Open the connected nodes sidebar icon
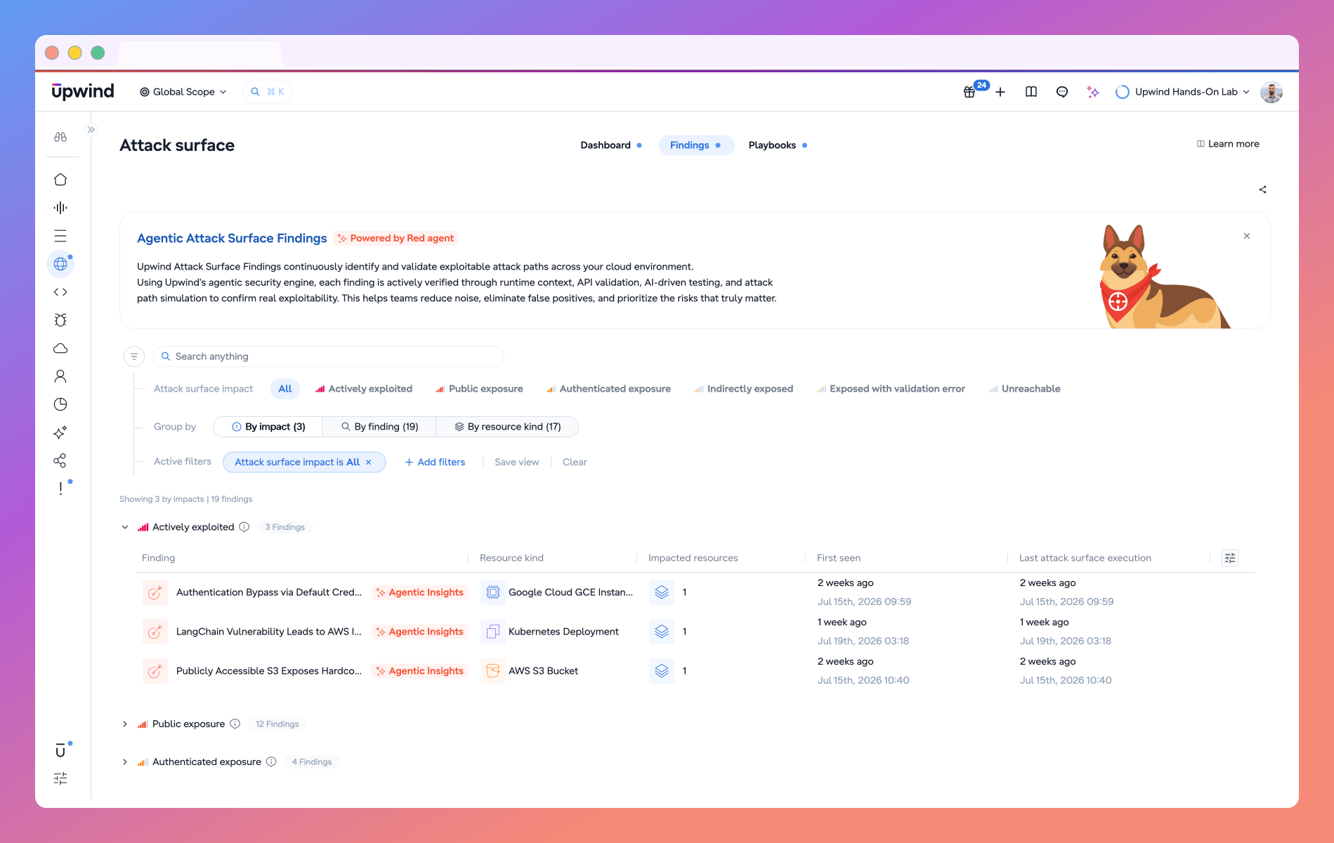Viewport: 1334px width, 843px height. tap(60, 460)
